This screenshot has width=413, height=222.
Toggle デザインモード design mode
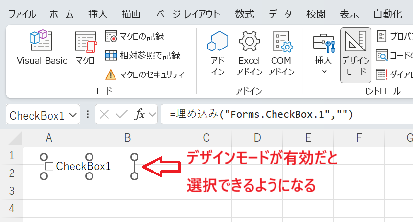pyautogui.click(x=355, y=54)
